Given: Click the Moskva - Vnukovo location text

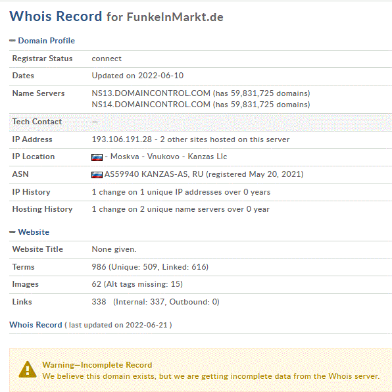Looking at the screenshot, I should tap(145, 157).
